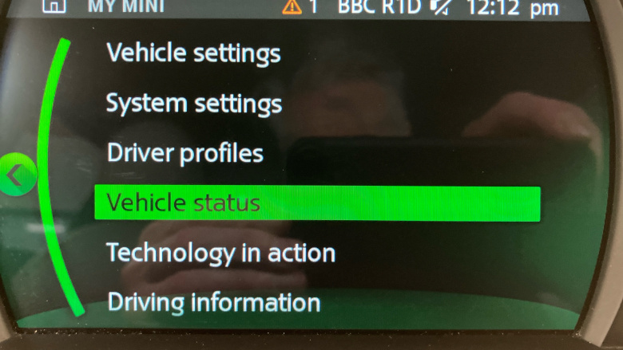Tap the home icon in status bar
Viewport: 623px width, 350px height.
[54, 6]
